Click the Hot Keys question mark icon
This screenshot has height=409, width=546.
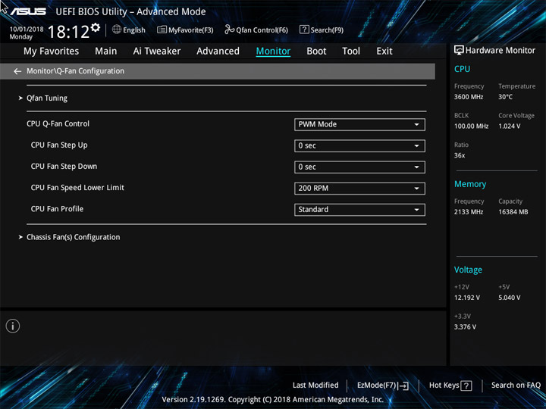(466, 386)
